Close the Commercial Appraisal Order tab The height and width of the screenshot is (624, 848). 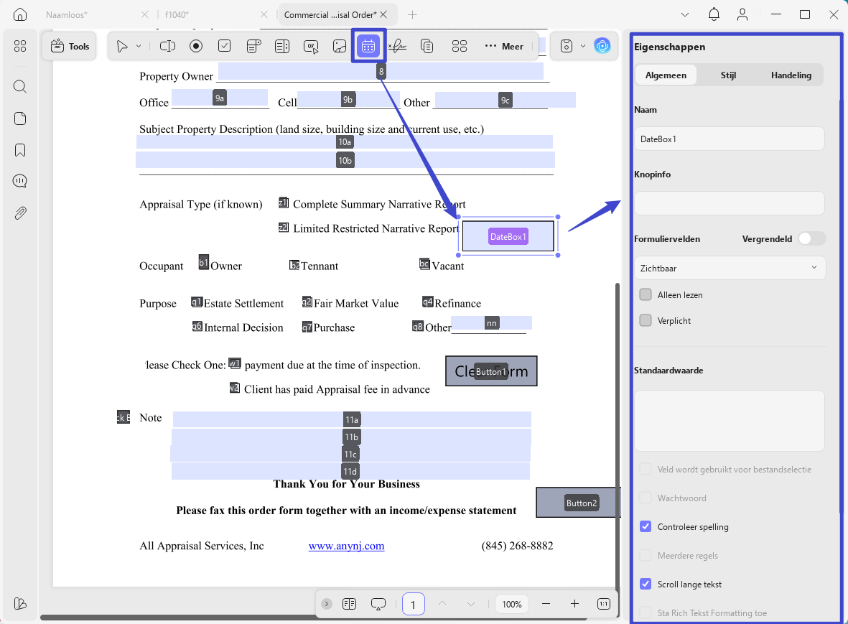[383, 14]
